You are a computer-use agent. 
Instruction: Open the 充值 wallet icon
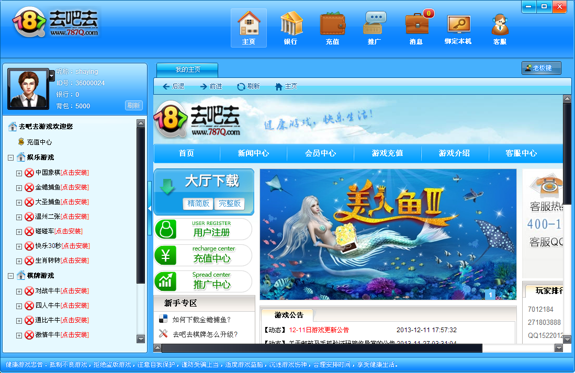coord(333,28)
